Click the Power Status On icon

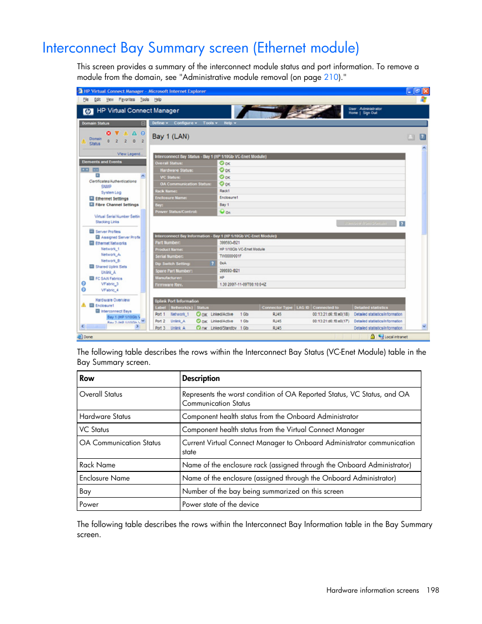pos(222,212)
